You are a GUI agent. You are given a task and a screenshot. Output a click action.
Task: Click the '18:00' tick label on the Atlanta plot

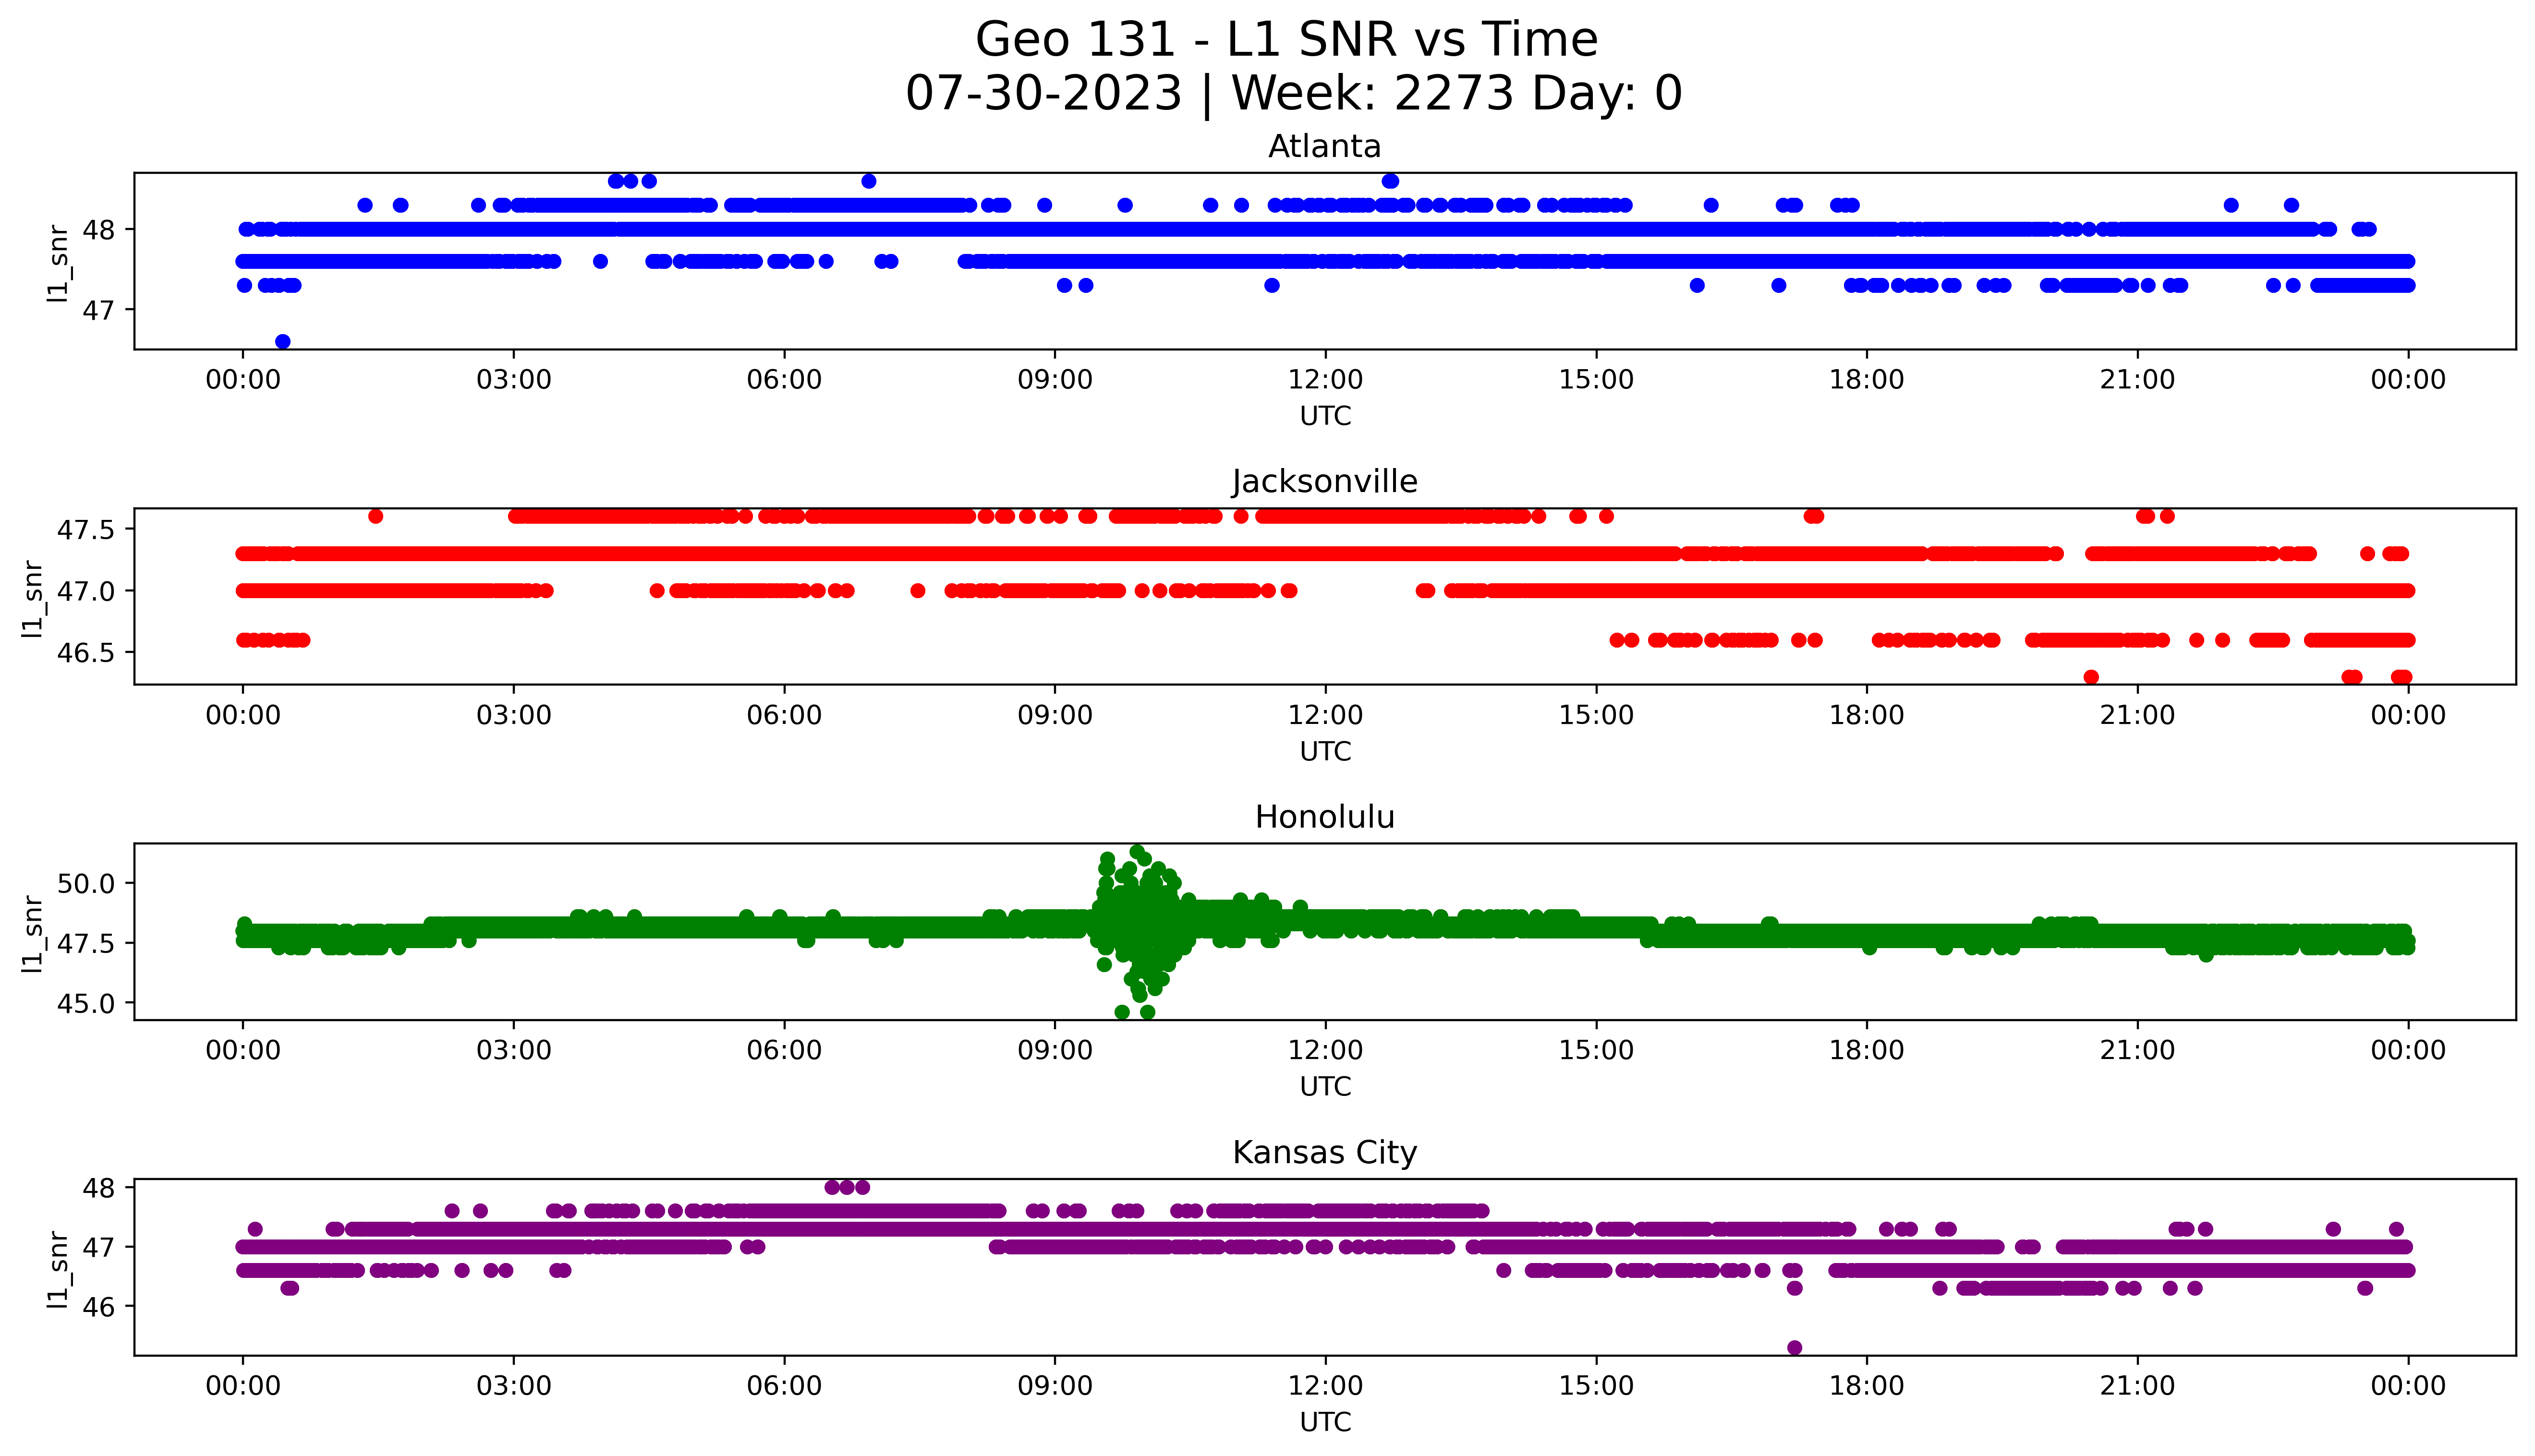tap(1867, 380)
